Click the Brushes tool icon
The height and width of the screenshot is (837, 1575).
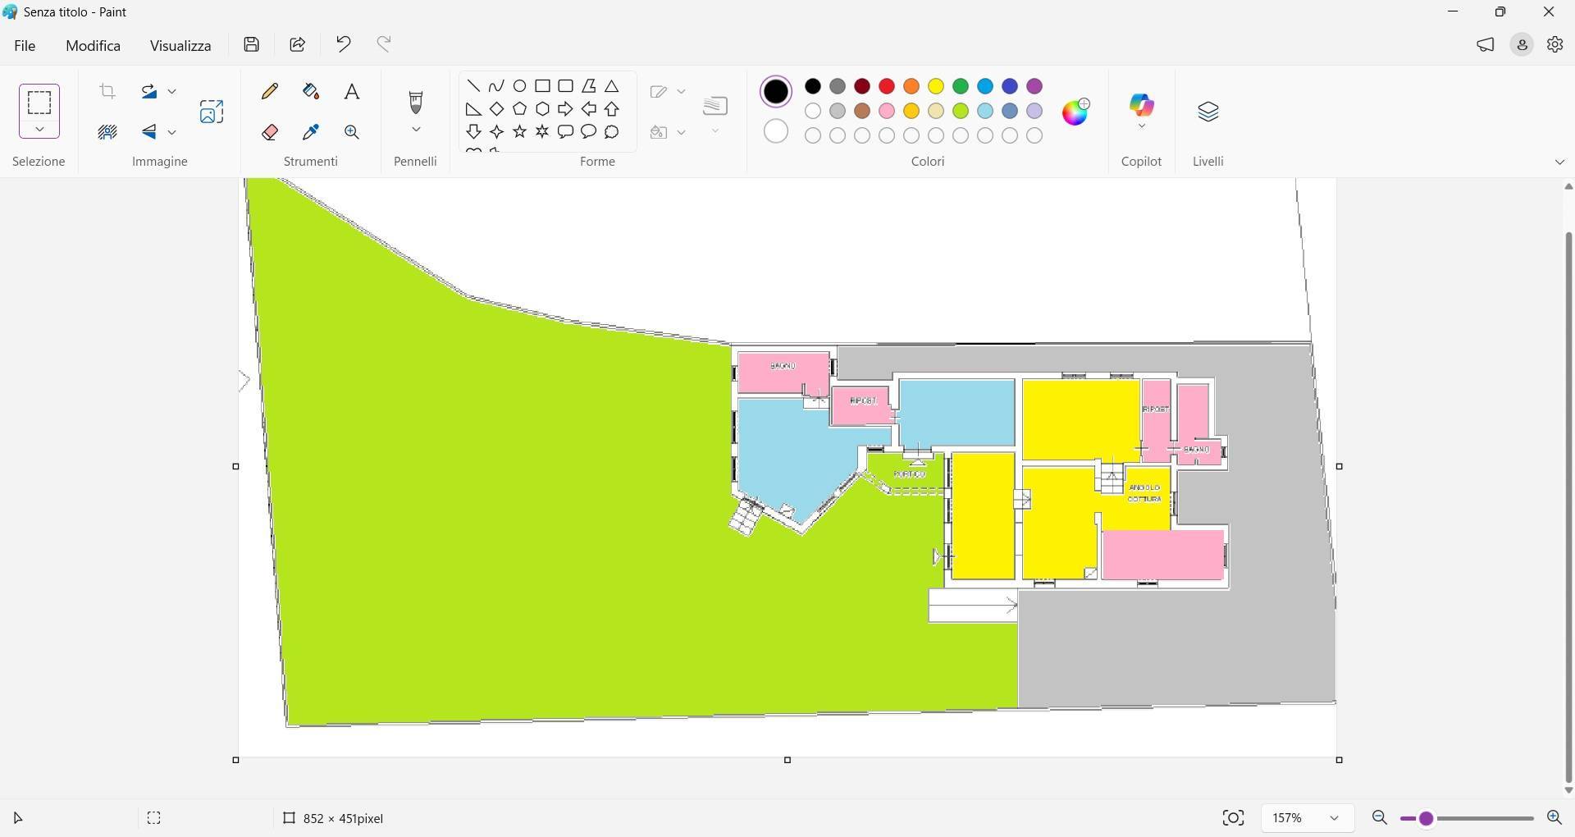(416, 103)
